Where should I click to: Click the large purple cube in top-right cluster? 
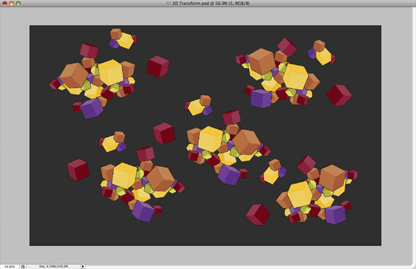(261, 98)
